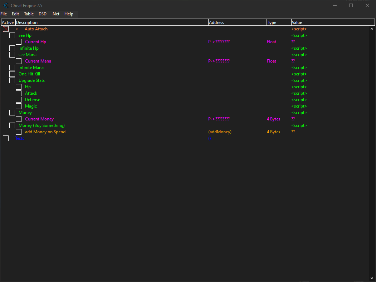This screenshot has width=376, height=282.
Task: Click the Float type of Current Mana
Action: 272,61
